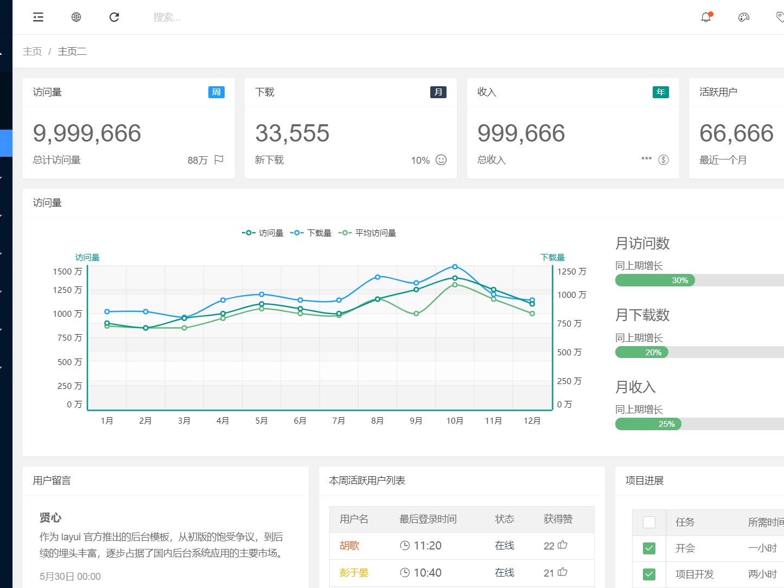Click the thumbs-up icon beside 22
This screenshot has height=588, width=784.
click(563, 545)
